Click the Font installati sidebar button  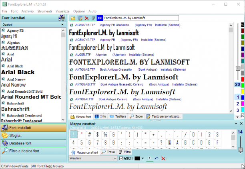click(34, 128)
